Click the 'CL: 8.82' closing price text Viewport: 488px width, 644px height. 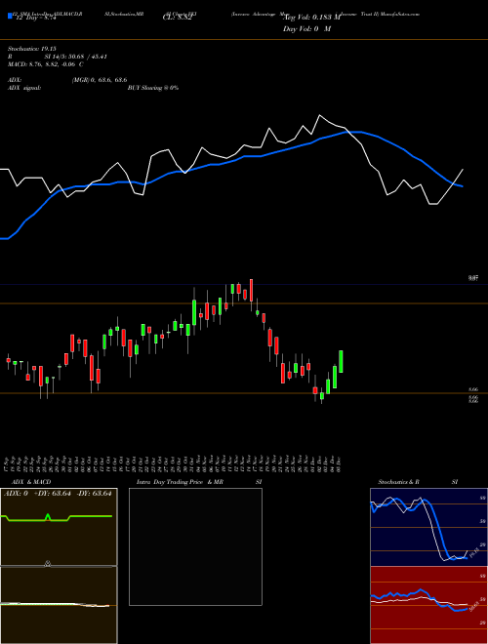pyautogui.click(x=177, y=18)
